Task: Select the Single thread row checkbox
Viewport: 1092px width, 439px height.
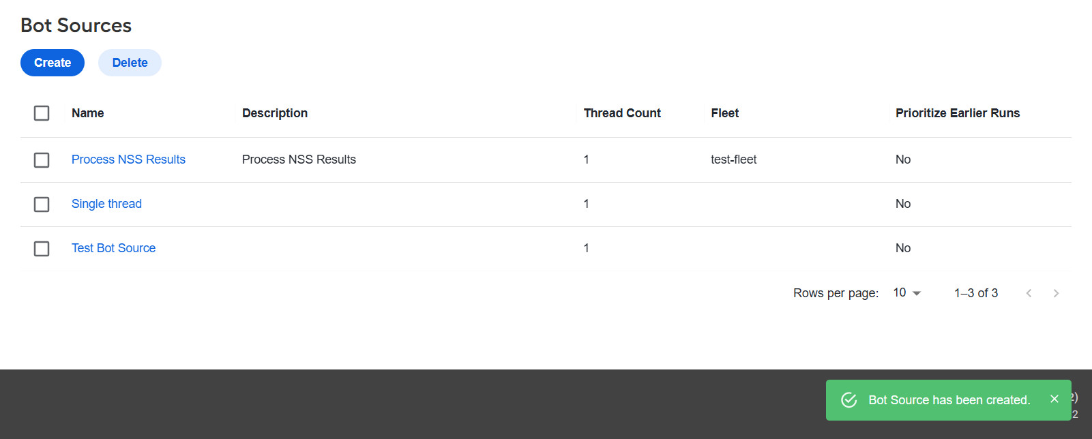Action: [x=42, y=204]
